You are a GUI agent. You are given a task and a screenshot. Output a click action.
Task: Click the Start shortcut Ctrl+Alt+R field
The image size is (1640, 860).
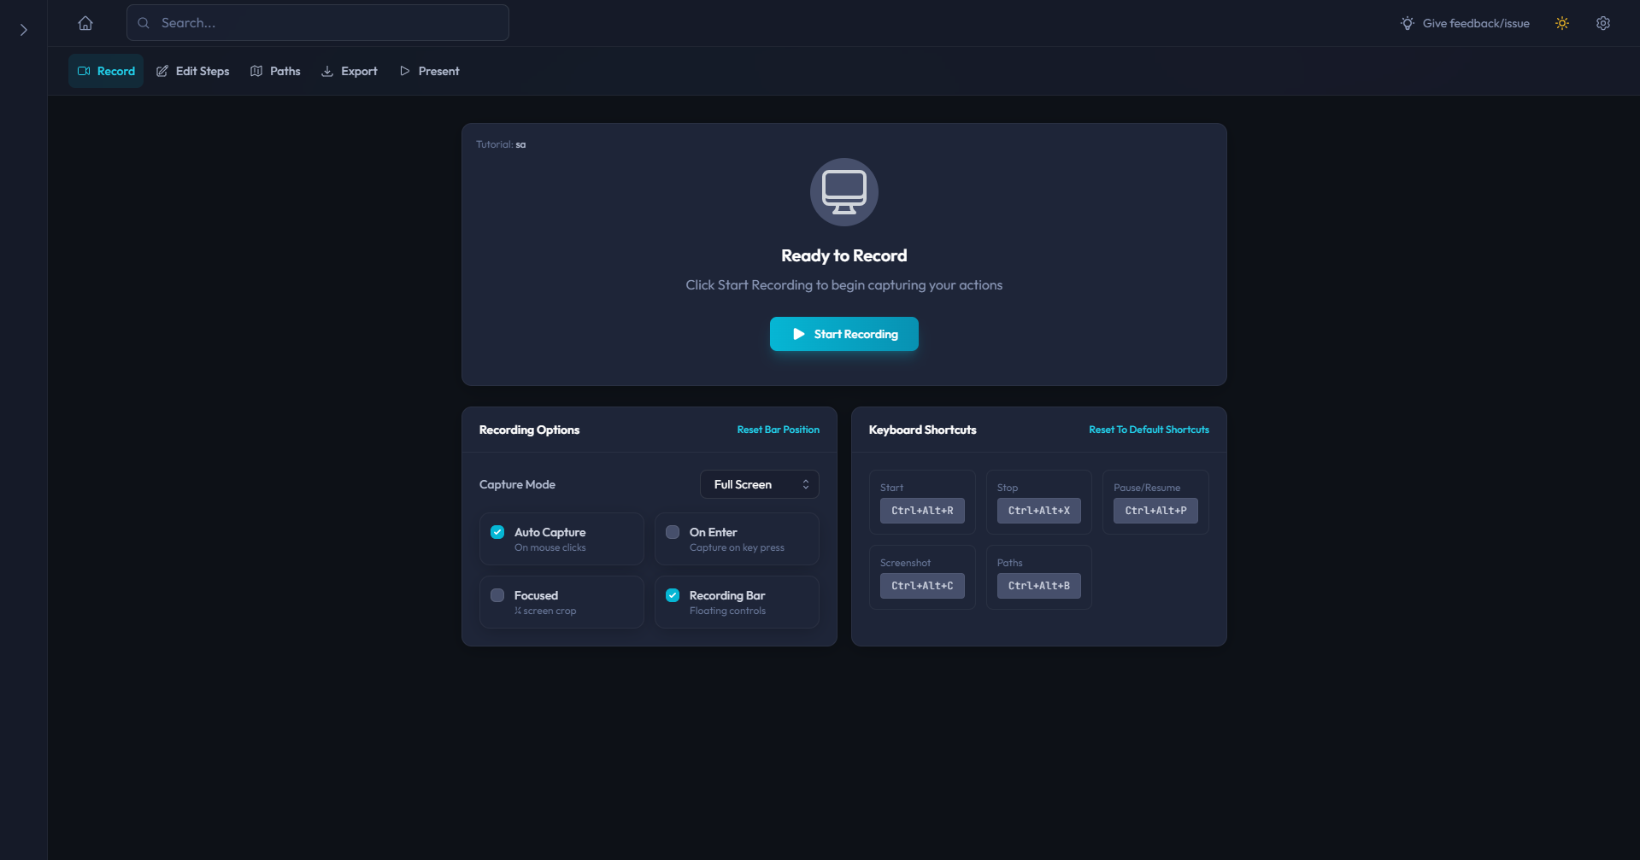point(922,511)
